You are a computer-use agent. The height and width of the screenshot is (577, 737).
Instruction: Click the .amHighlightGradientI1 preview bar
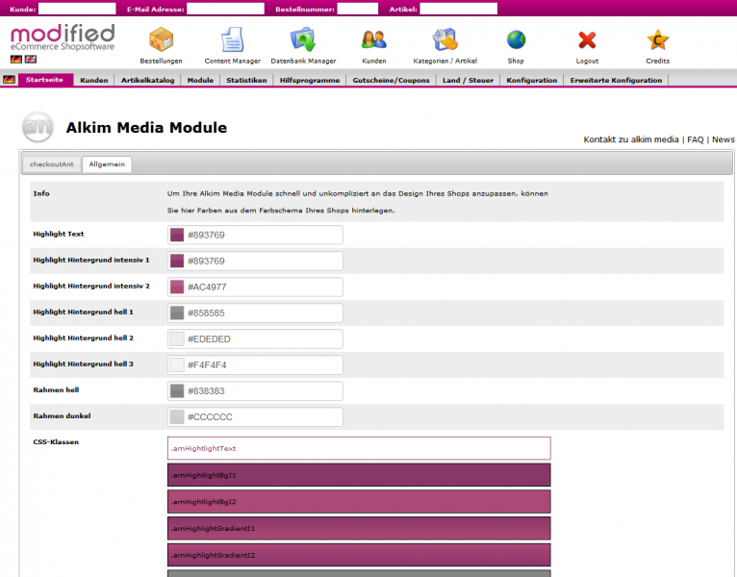359,529
